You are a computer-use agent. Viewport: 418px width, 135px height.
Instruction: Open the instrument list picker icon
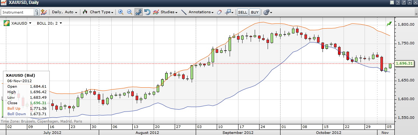(37, 12)
